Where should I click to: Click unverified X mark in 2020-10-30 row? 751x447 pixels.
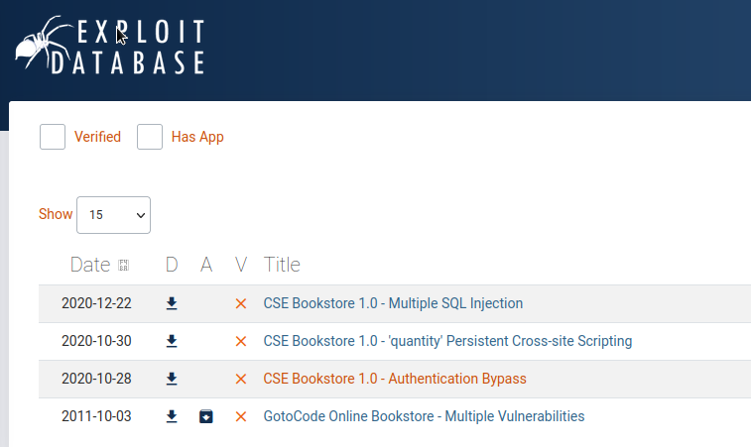(241, 341)
